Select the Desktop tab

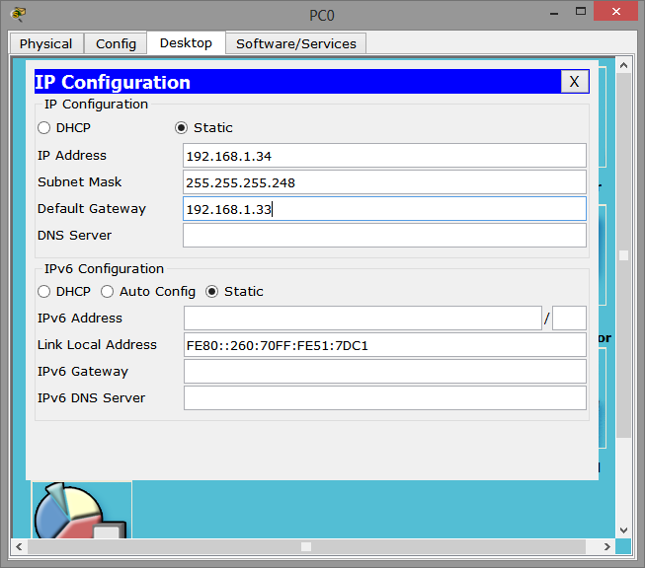pyautogui.click(x=186, y=42)
